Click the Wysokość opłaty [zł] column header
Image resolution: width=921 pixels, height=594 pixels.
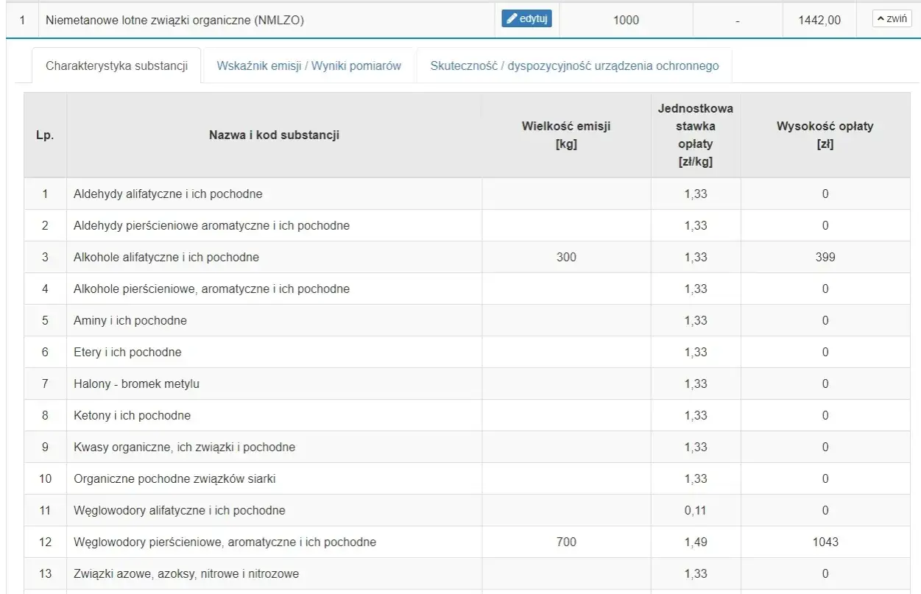coord(825,135)
